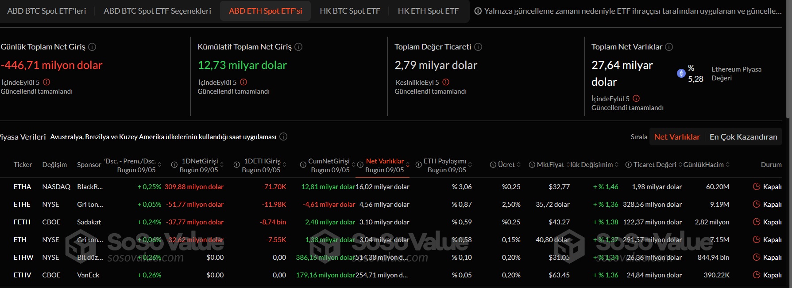This screenshot has width=792, height=288.
Task: Click info icon next to Kümülatif Toplam Net Giriş
Action: [298, 47]
